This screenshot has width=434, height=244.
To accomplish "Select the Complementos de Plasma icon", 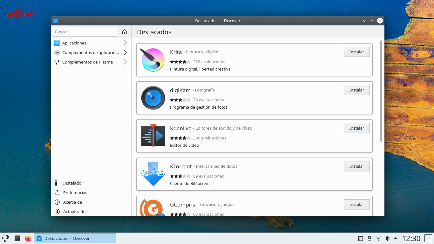I will click(x=57, y=62).
